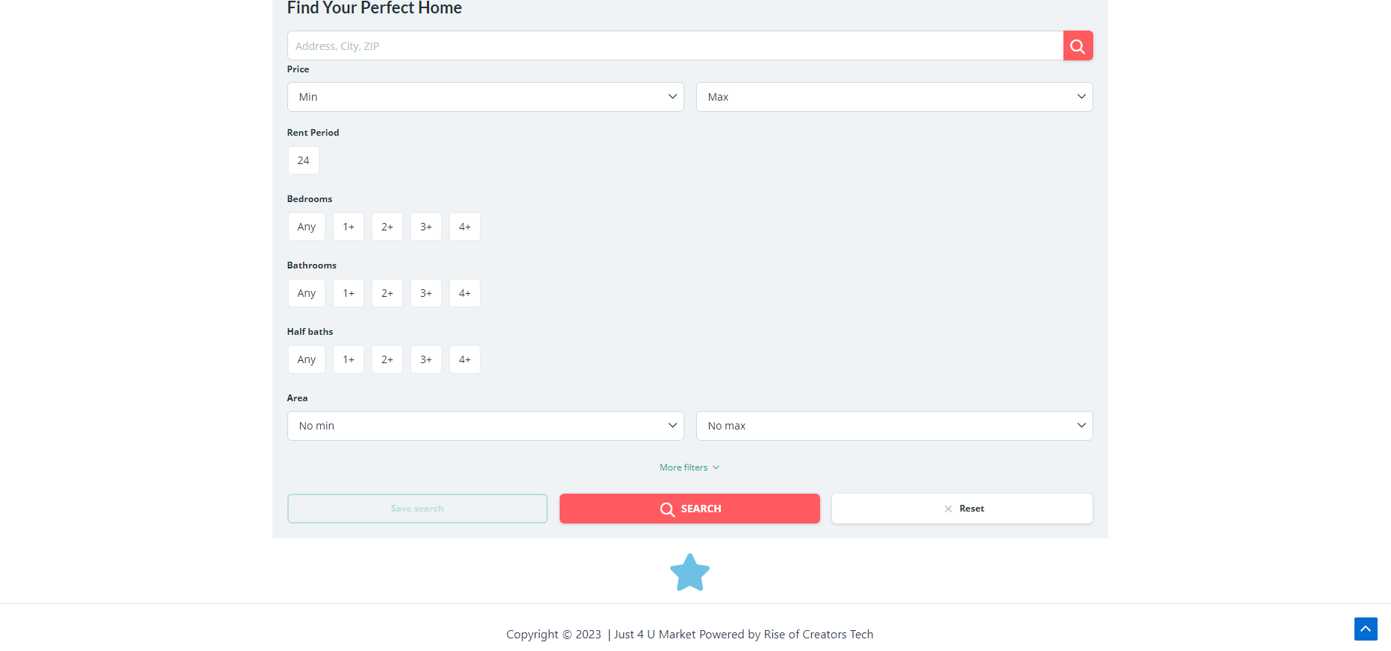Choose 2+ bedrooms option
1391x651 pixels.
[x=387, y=227]
